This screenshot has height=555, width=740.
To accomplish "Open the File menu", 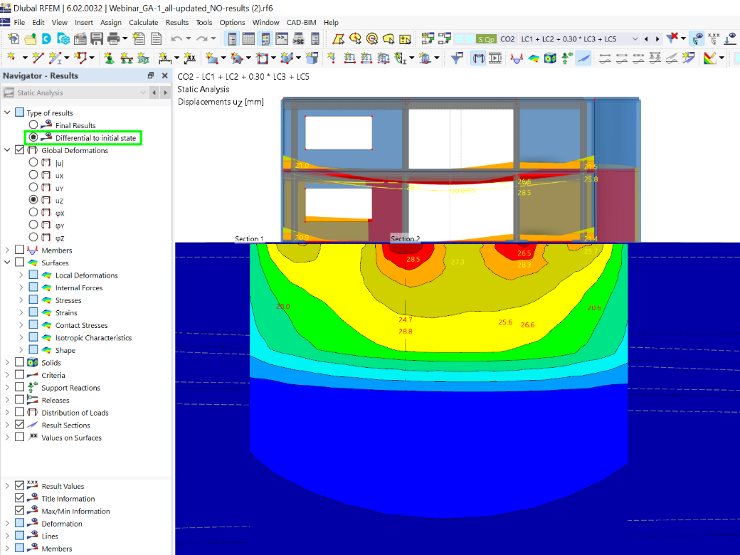I will click(19, 22).
